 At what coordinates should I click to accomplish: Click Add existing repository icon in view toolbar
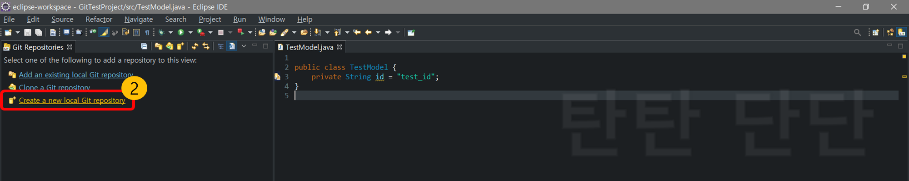pyautogui.click(x=158, y=46)
